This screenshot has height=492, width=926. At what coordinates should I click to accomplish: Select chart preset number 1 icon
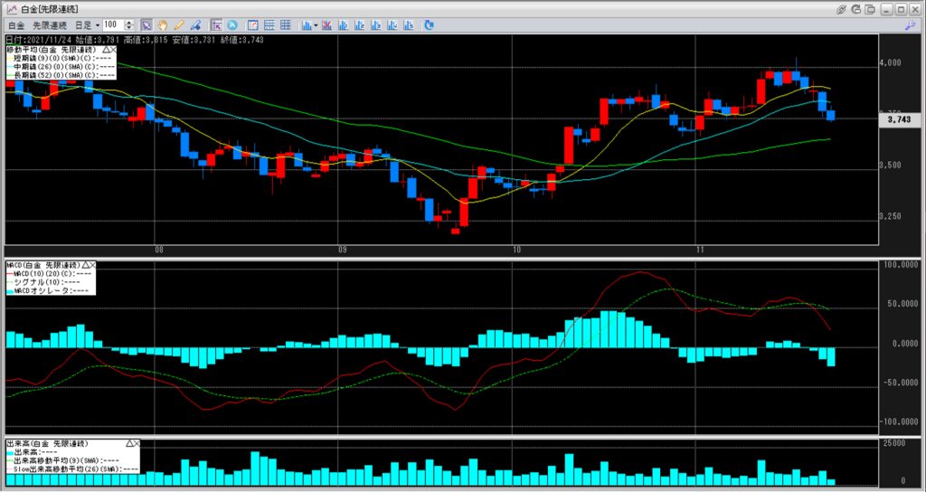(x=343, y=25)
